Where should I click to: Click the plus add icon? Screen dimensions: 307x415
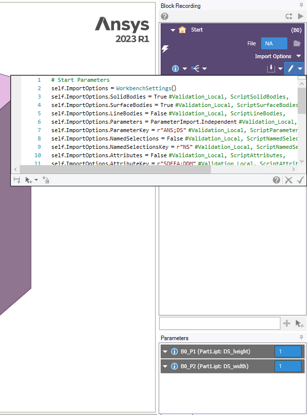287,323
